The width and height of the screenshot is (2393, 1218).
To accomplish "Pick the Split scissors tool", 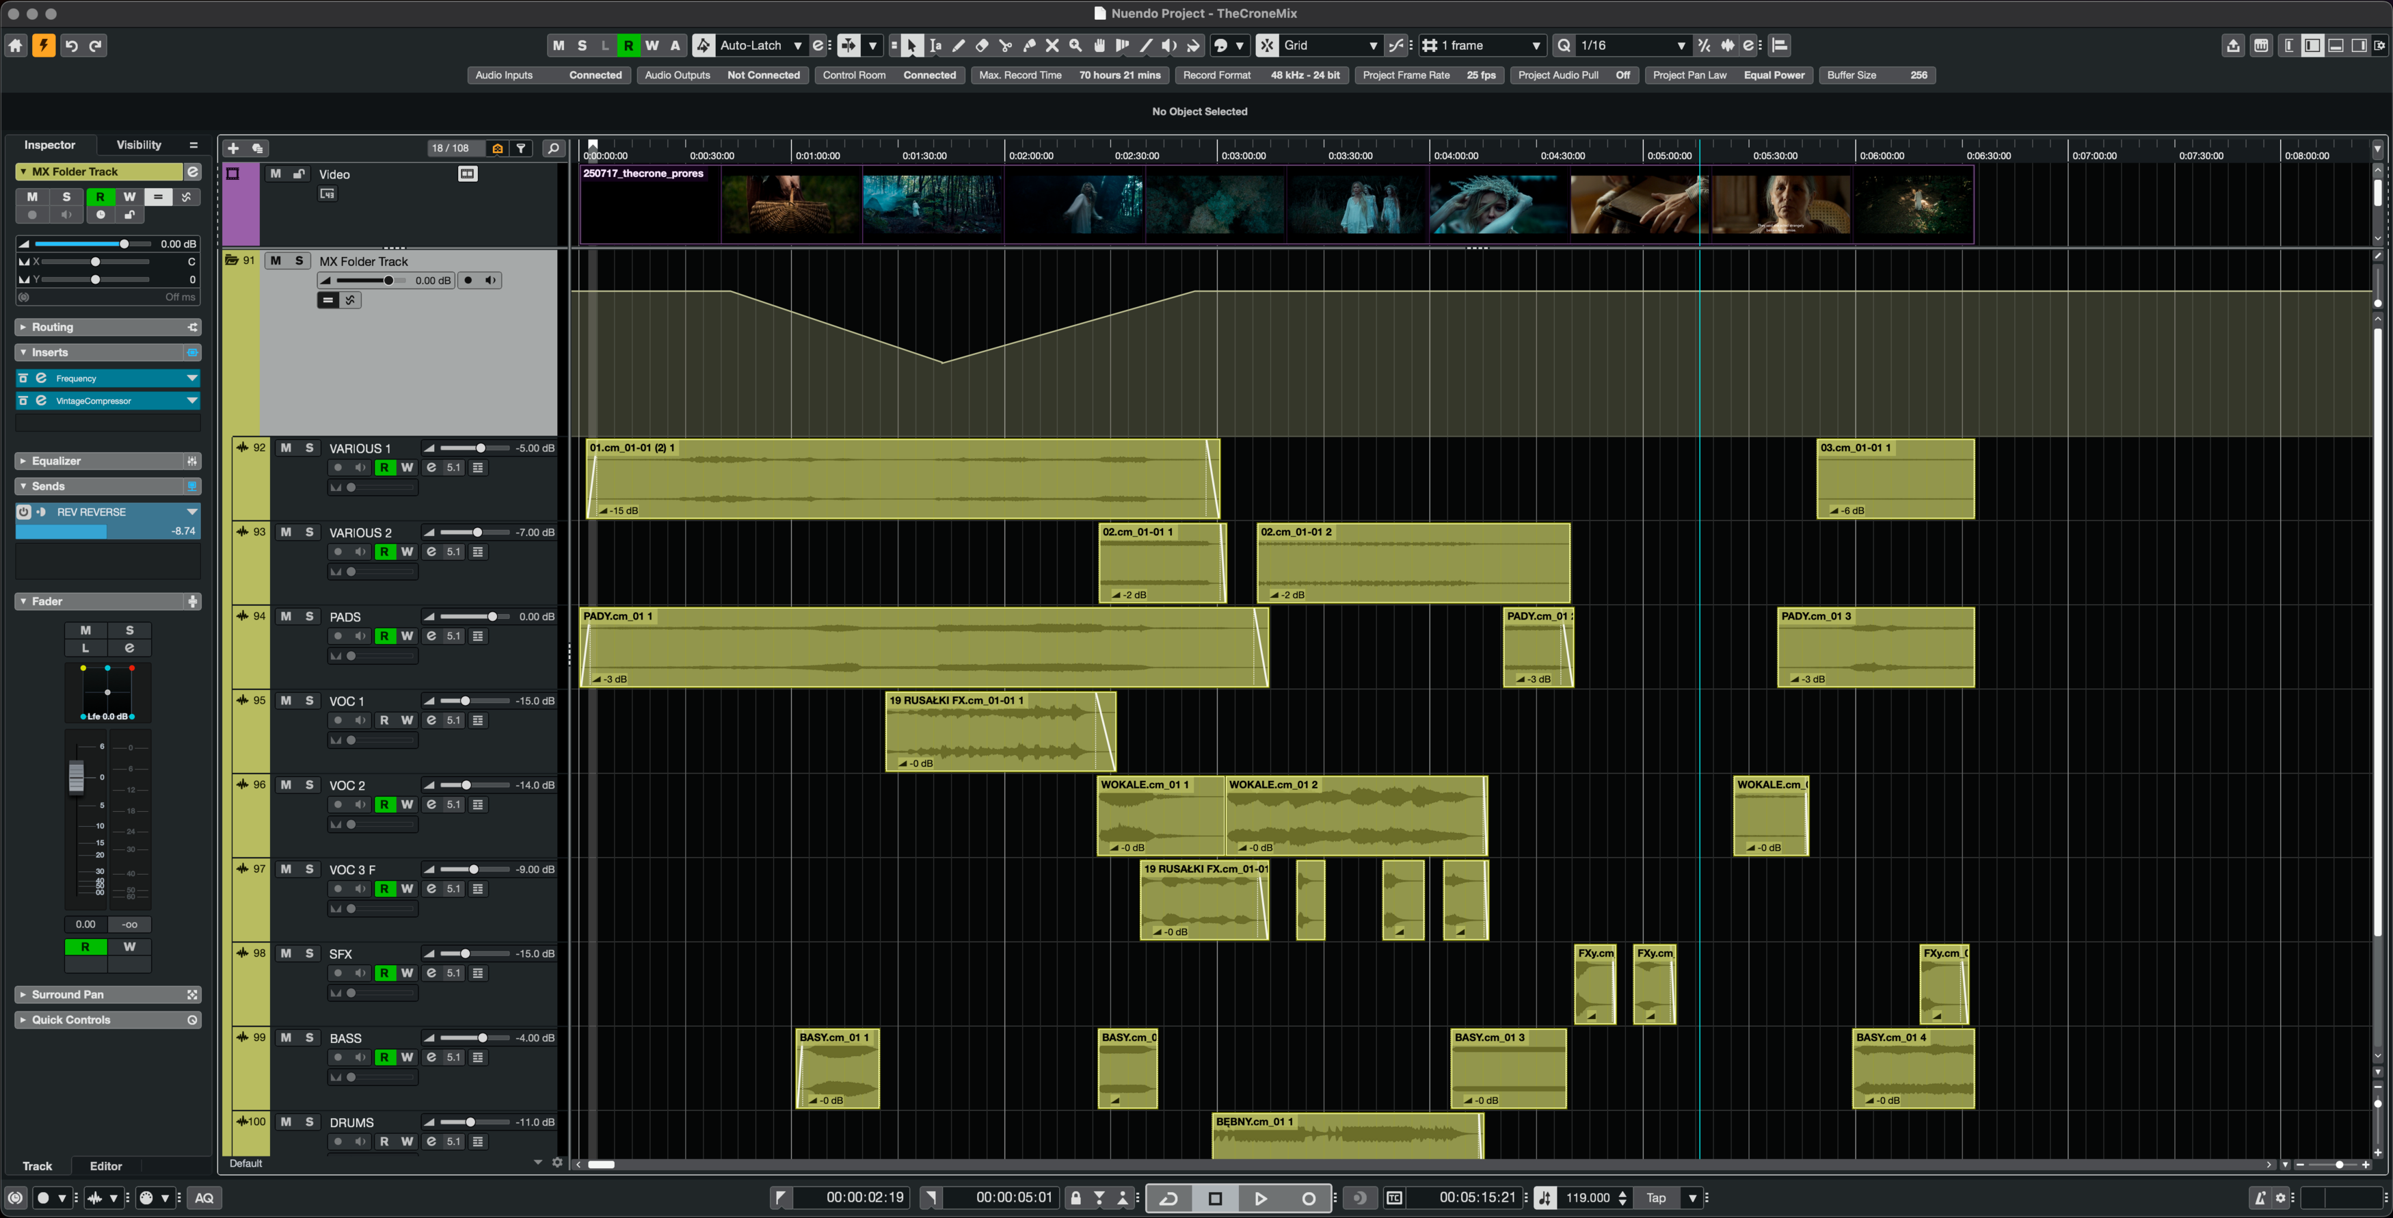I will tap(1005, 46).
